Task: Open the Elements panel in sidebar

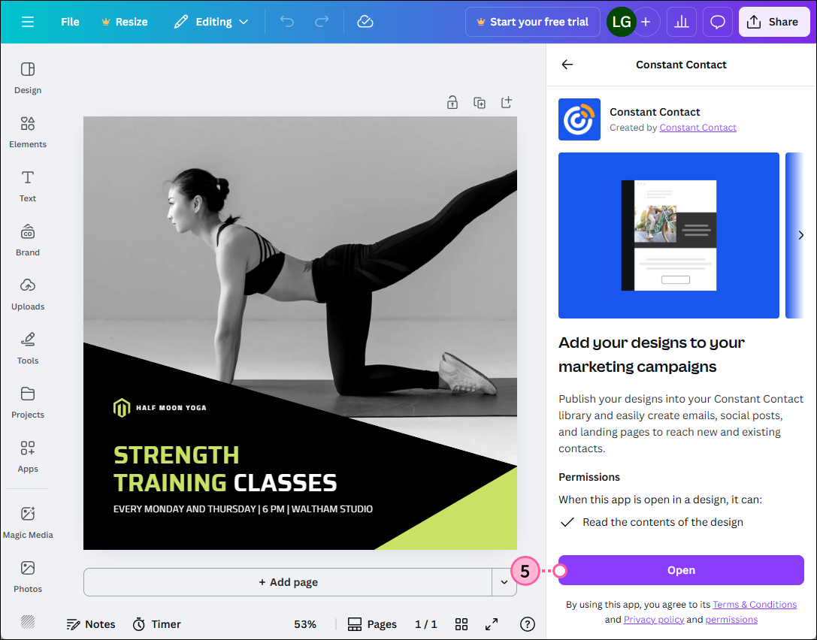Action: (28, 131)
